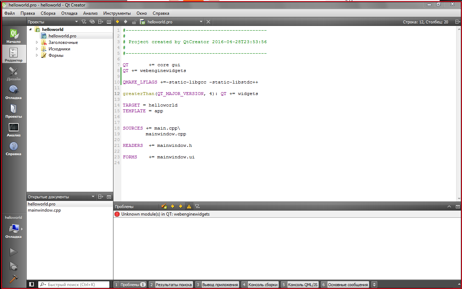Viewport: 462px width, 289px height.
Task: Open Отладка debug mode in sidebar
Action: [x=14, y=92]
